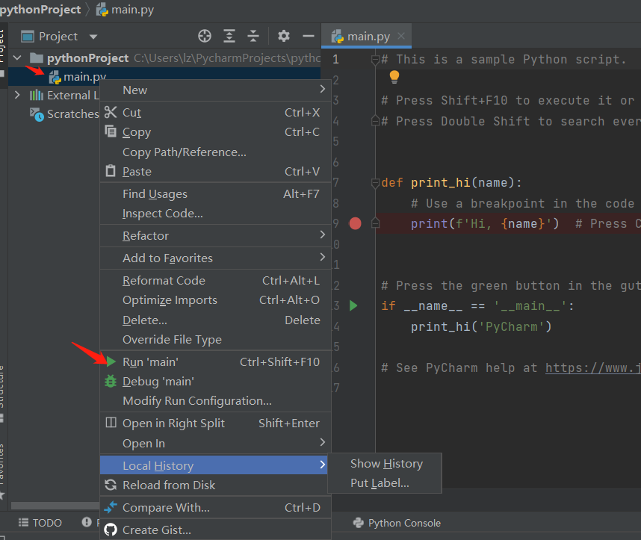Click Reload from Disk refresh icon
Screen dimensions: 641x540
[x=111, y=485]
